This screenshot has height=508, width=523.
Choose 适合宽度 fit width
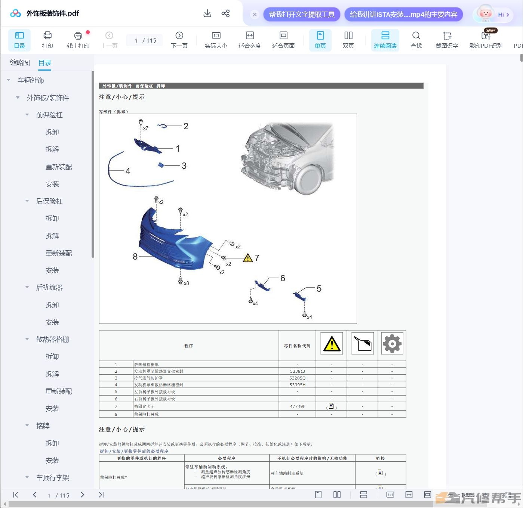(x=250, y=40)
